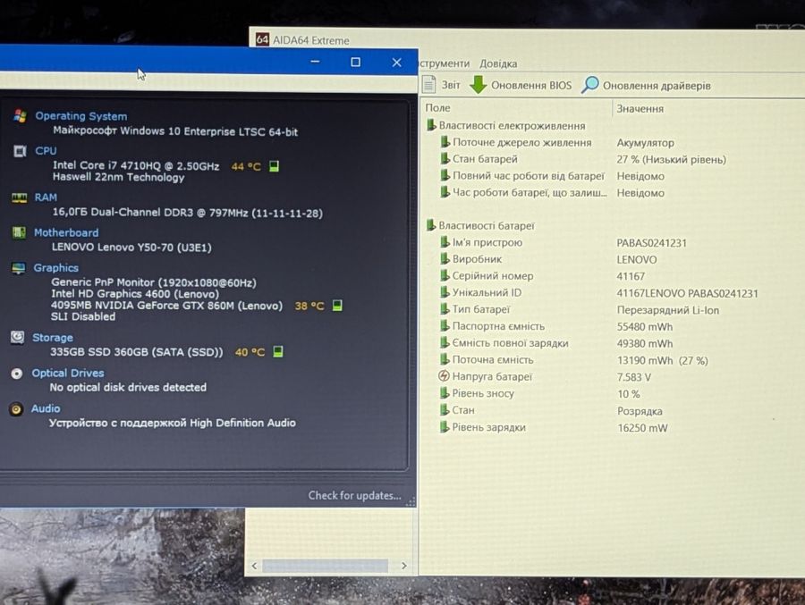805x605 pixels.
Task: Open the CPU section link
Action: point(46,151)
